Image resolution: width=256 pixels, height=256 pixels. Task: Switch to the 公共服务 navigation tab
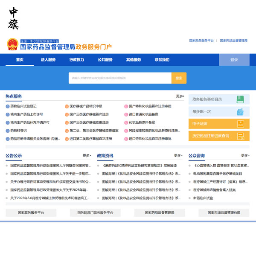click(x=105, y=60)
